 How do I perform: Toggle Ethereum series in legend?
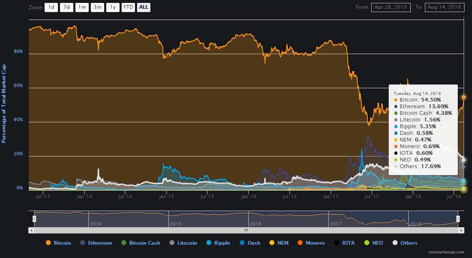click(96, 243)
